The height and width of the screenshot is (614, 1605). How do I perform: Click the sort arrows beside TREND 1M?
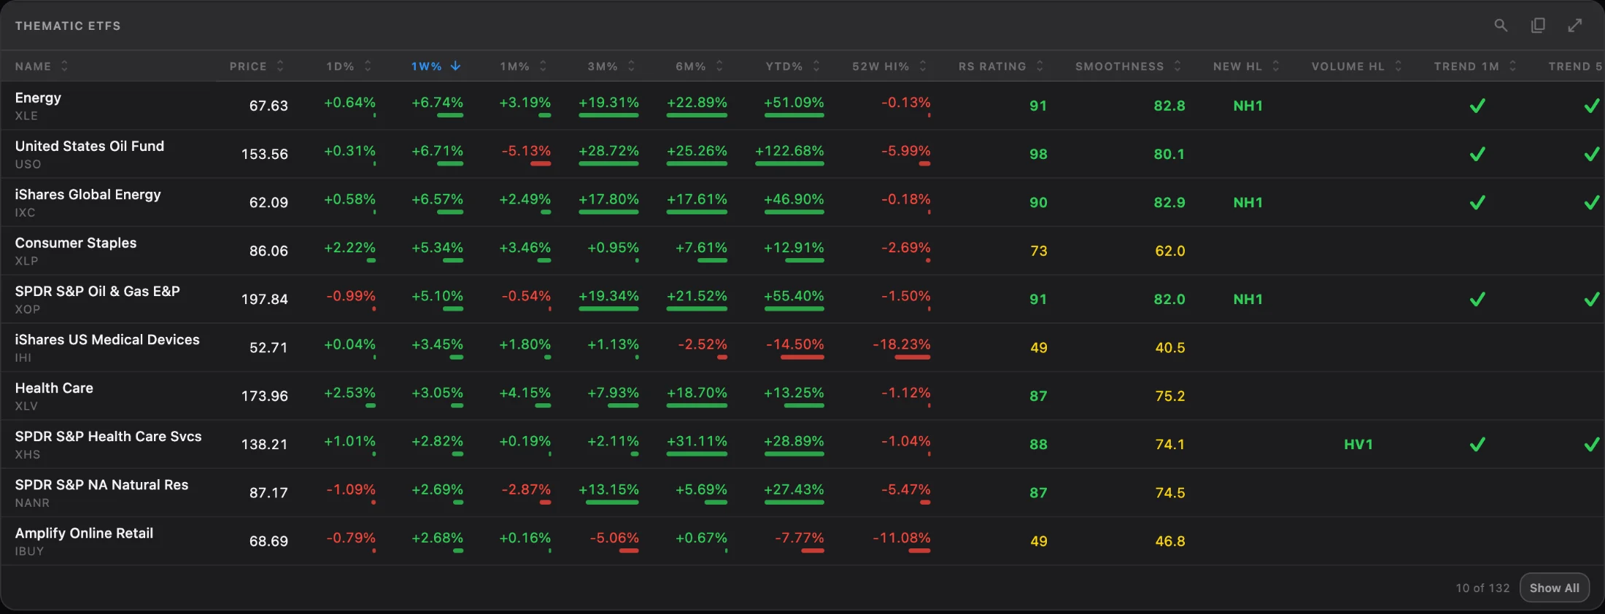click(x=1512, y=66)
